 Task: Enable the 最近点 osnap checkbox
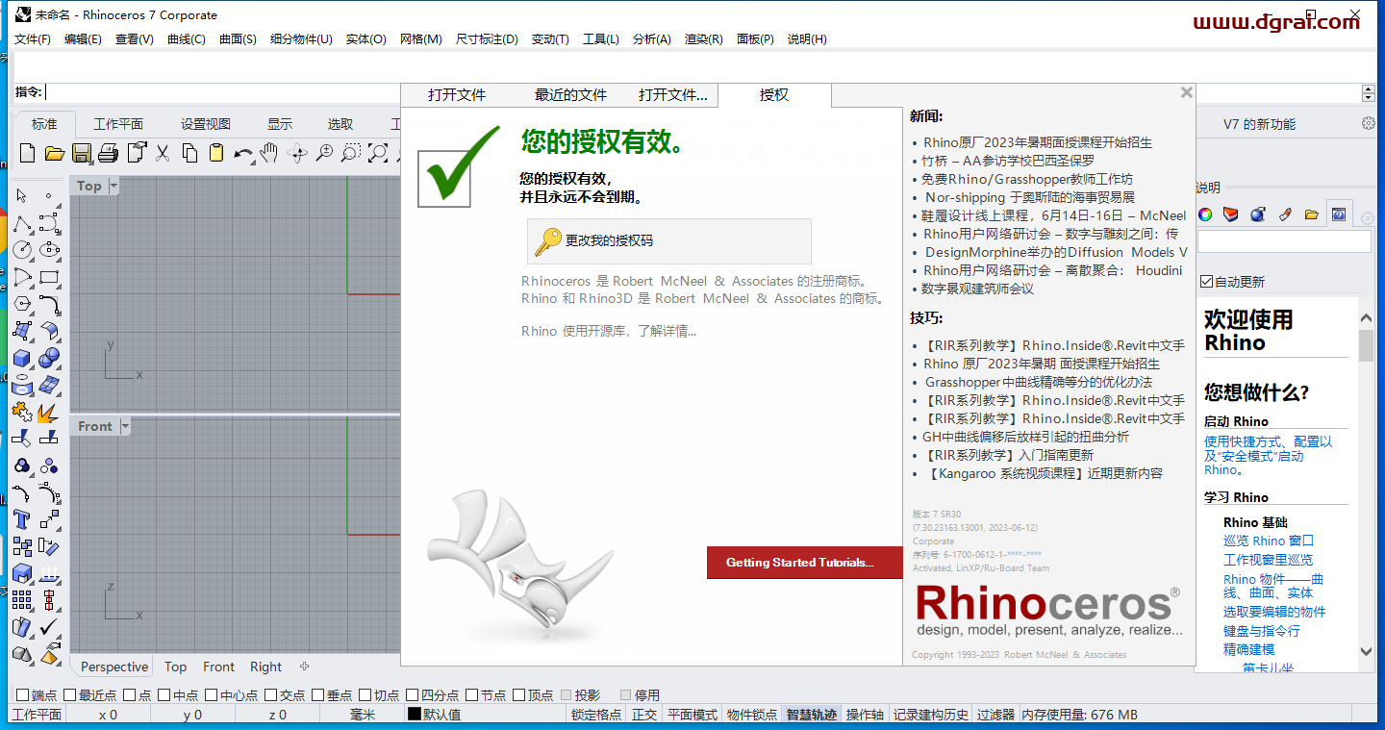pos(70,694)
